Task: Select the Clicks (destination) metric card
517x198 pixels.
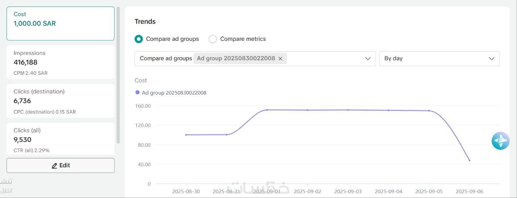Action: click(x=61, y=101)
